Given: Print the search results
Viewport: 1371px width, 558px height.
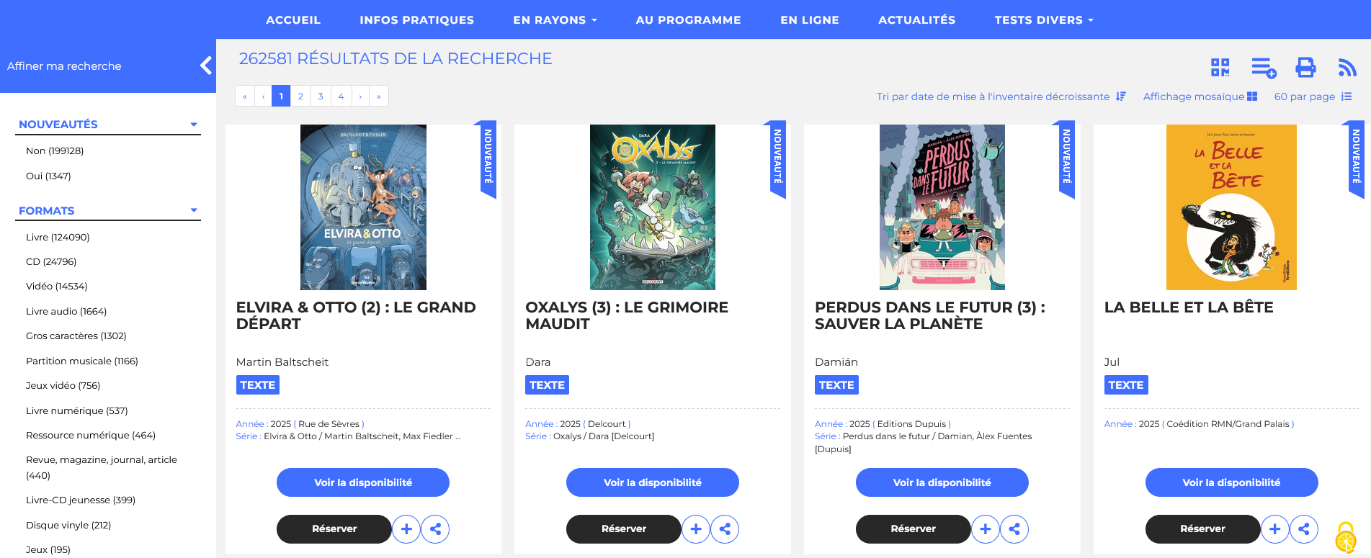Looking at the screenshot, I should 1305,68.
